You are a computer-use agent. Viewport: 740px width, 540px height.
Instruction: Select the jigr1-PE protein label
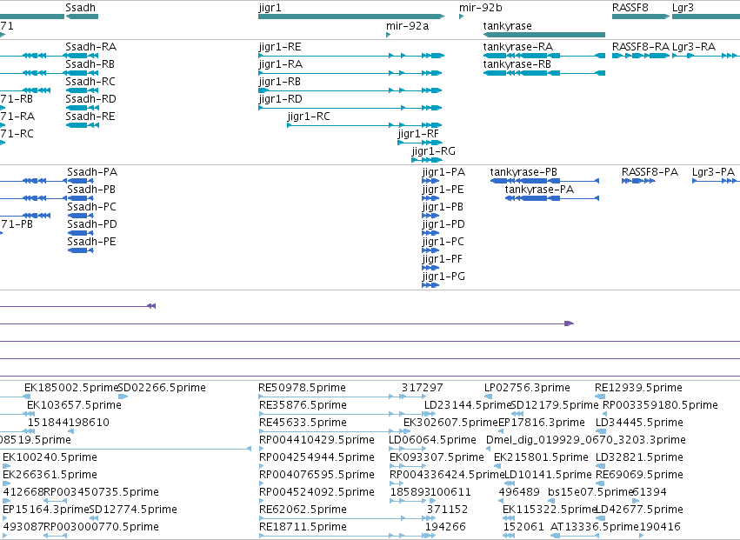click(x=443, y=190)
